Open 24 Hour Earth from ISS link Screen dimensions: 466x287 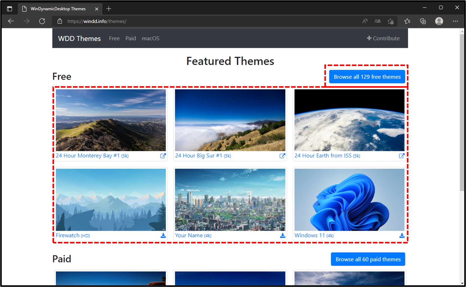coord(327,156)
